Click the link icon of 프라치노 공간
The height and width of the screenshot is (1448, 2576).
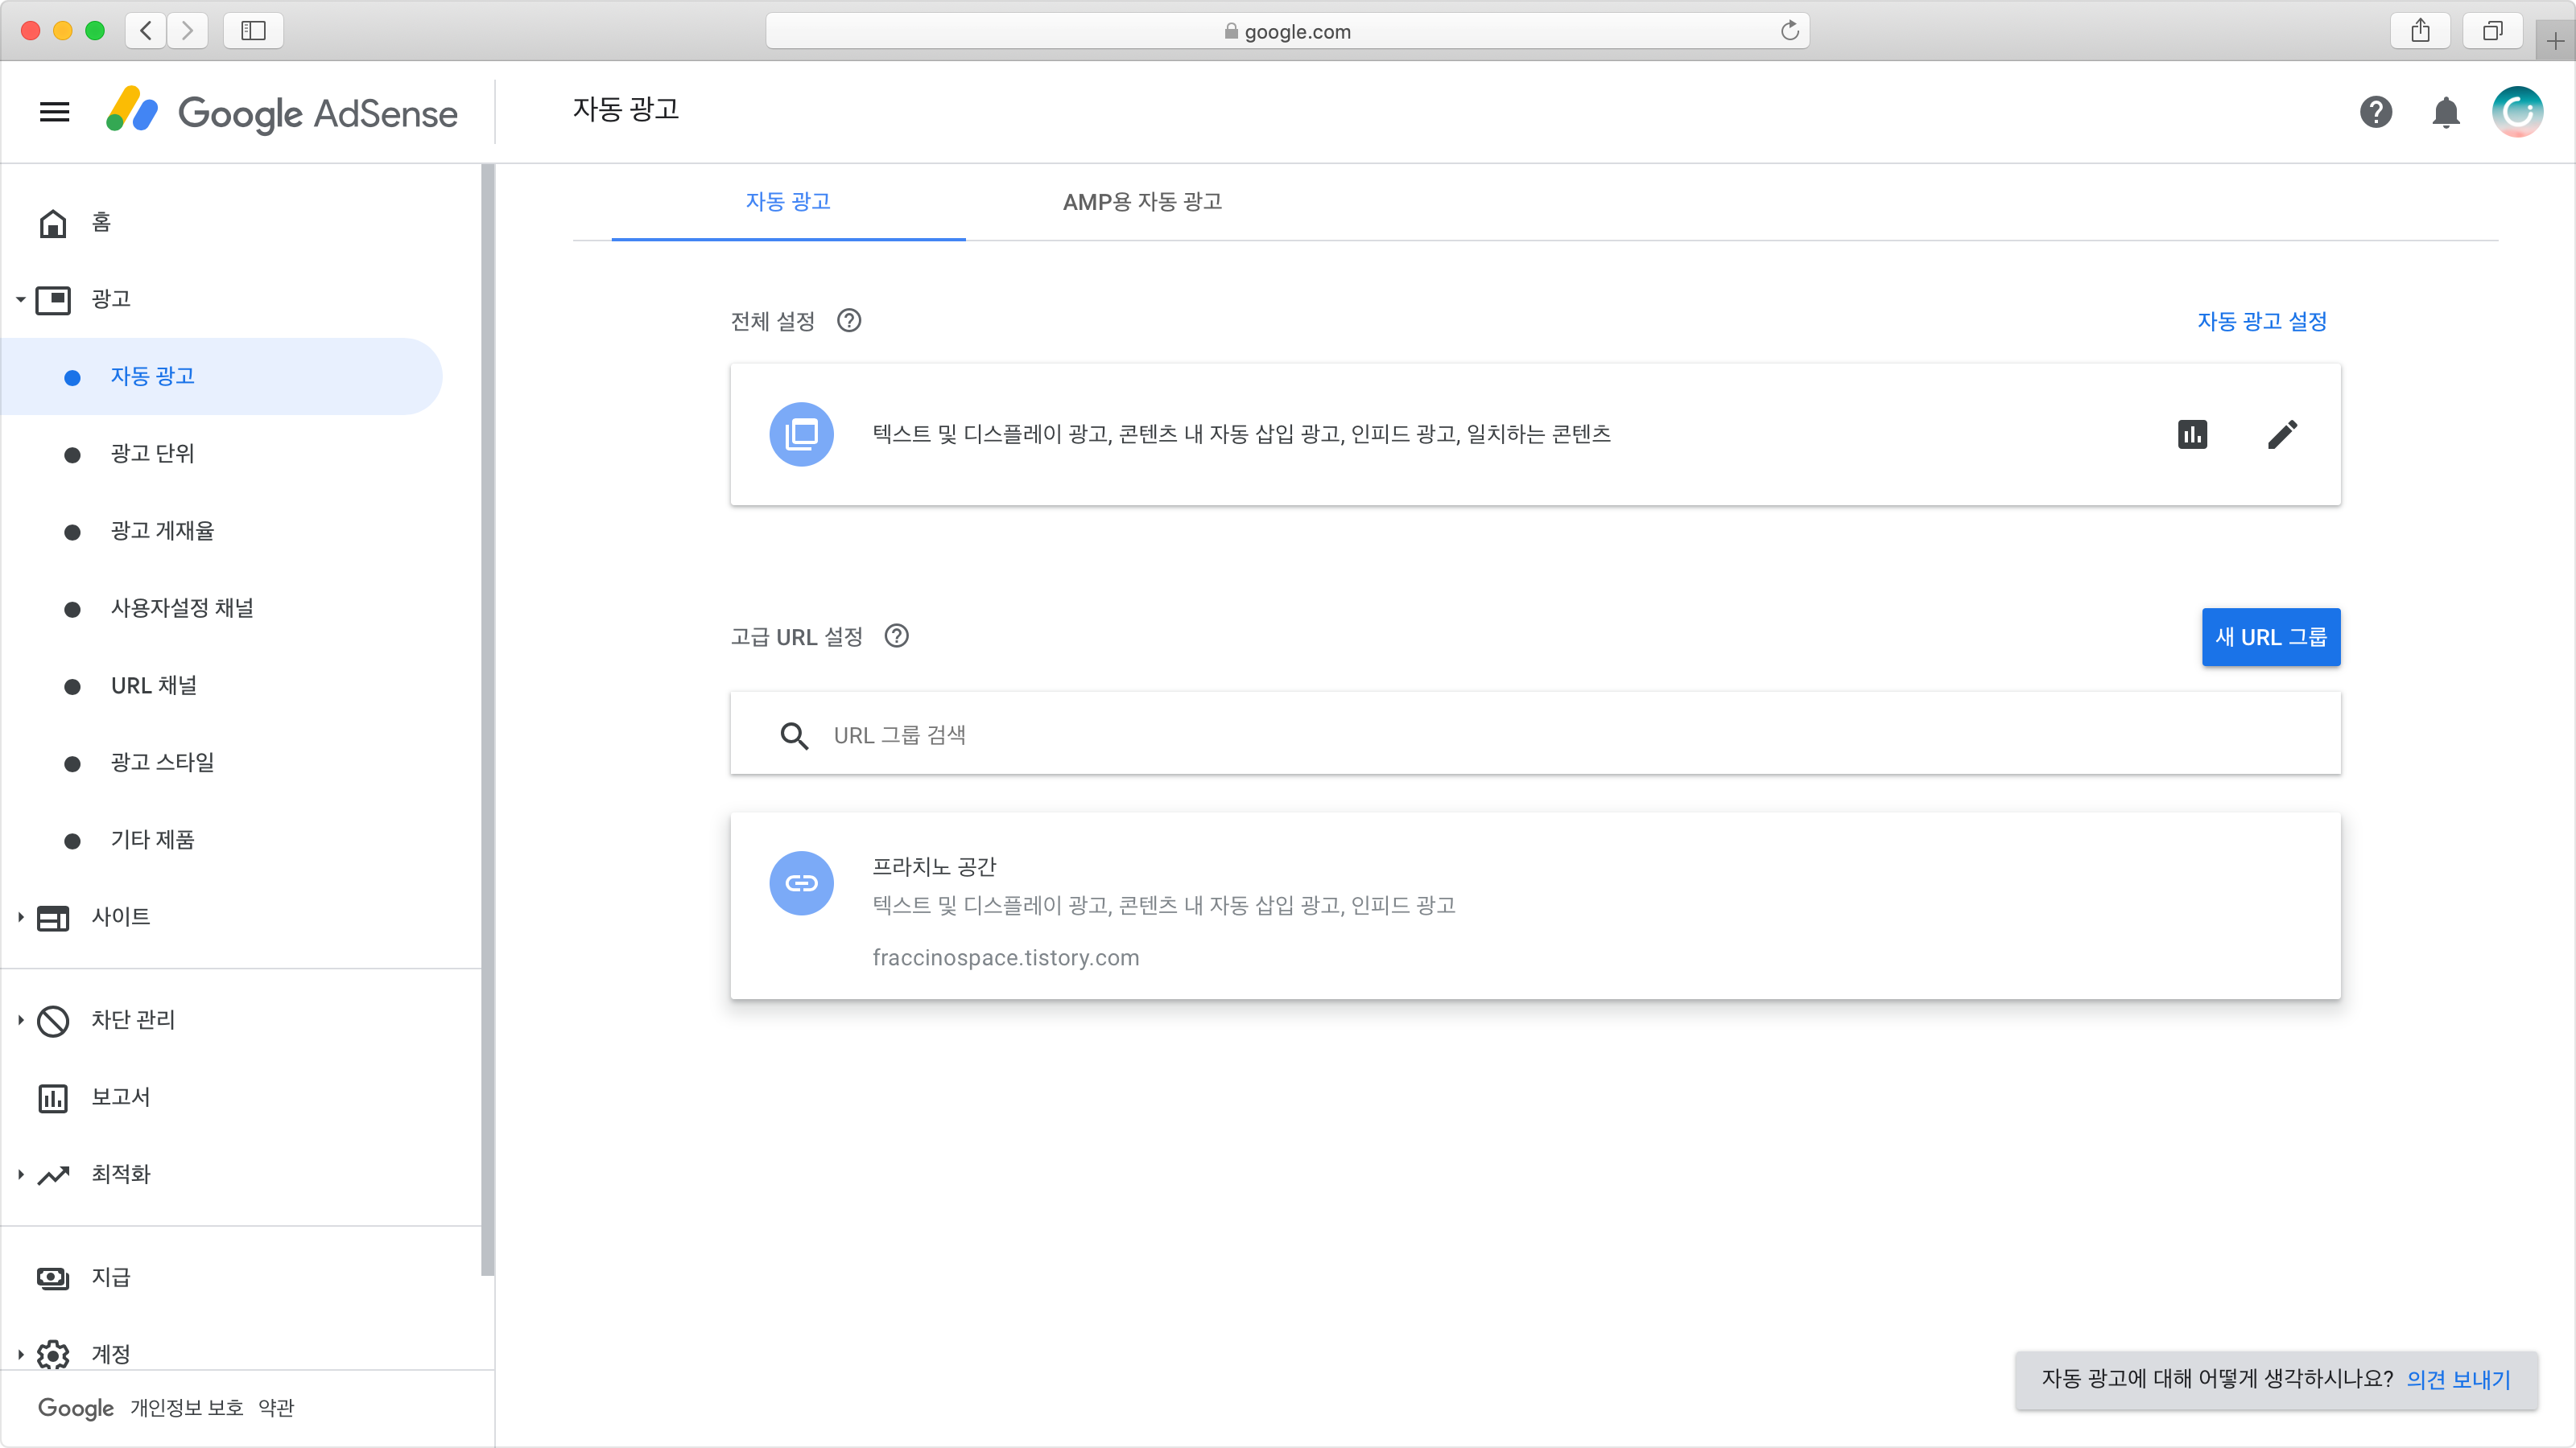click(801, 883)
